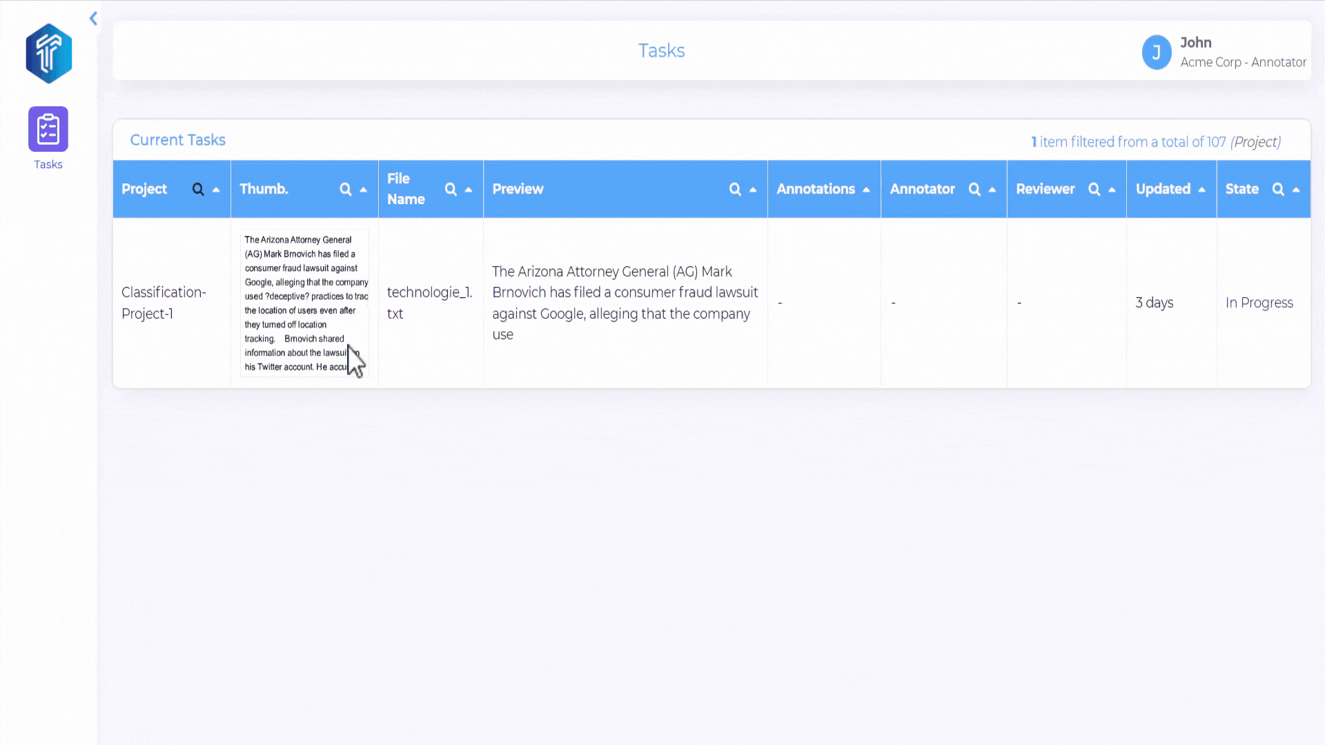The height and width of the screenshot is (745, 1325).
Task: Search the Thumb. column
Action: 346,189
